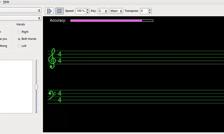Open the second left combo box

(x=20, y=18)
